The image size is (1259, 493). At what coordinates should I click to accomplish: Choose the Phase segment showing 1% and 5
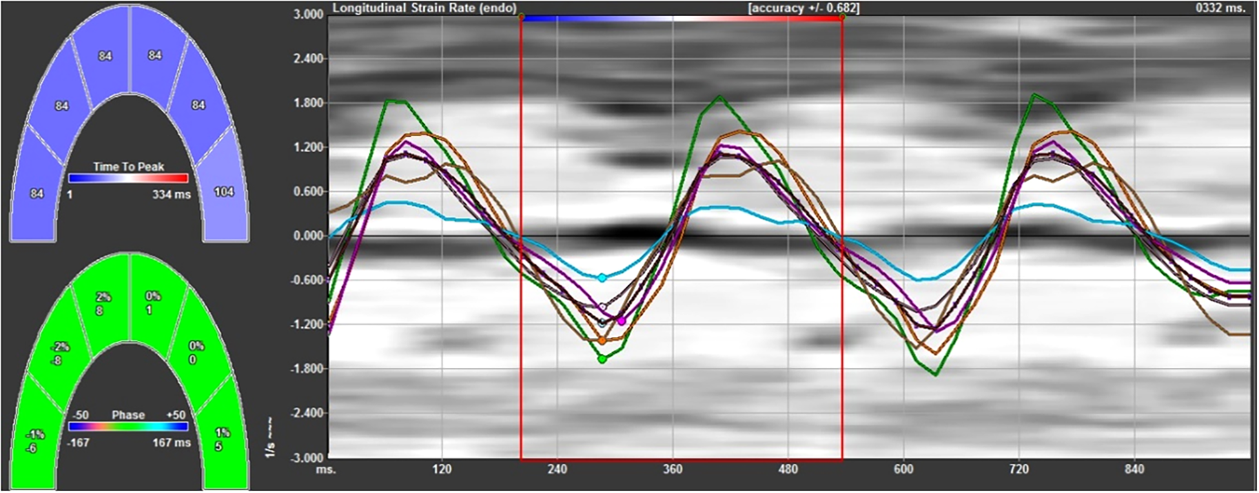[221, 439]
